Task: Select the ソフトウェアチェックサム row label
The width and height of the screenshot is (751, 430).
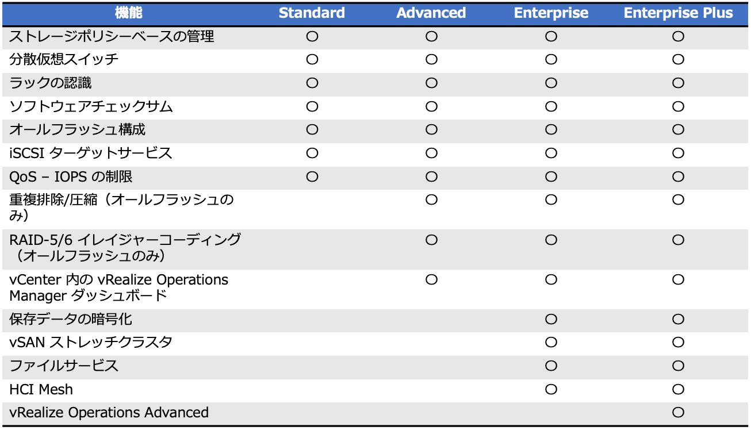Action: coord(91,106)
